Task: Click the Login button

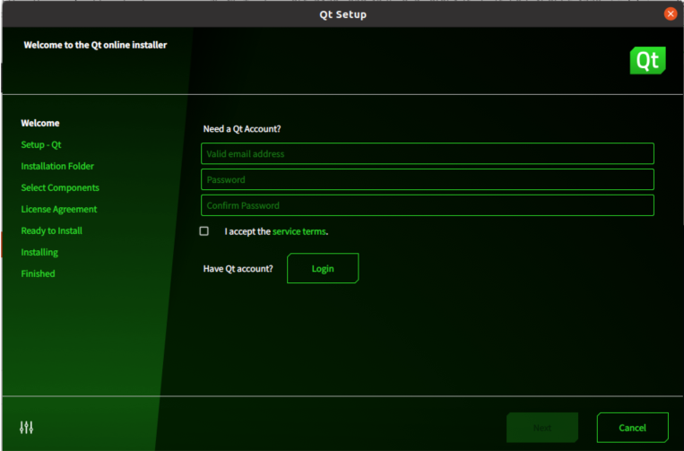Action: [323, 268]
